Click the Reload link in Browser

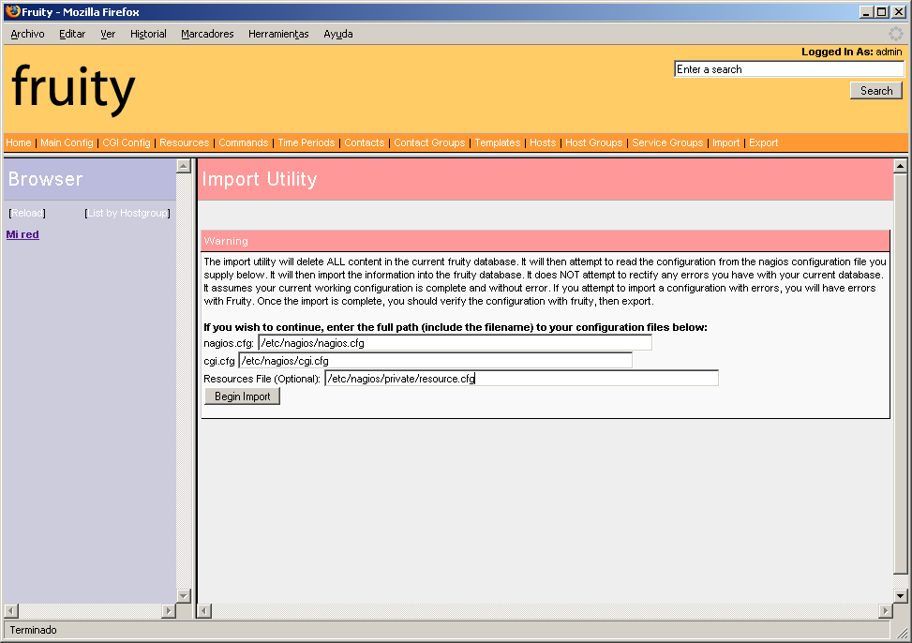pyautogui.click(x=27, y=213)
